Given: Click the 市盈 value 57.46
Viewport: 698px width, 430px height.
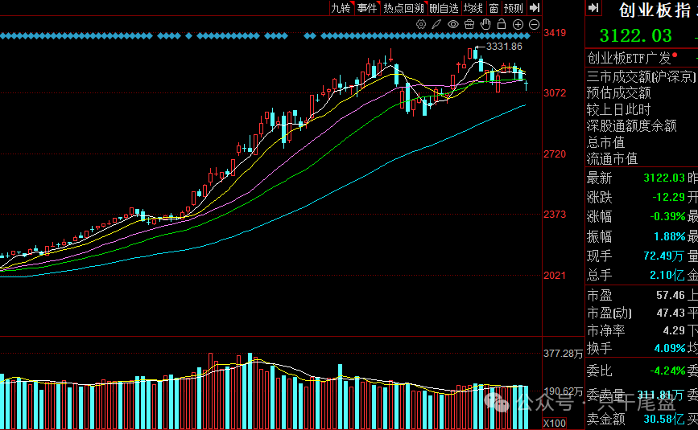Looking at the screenshot, I should click(671, 295).
